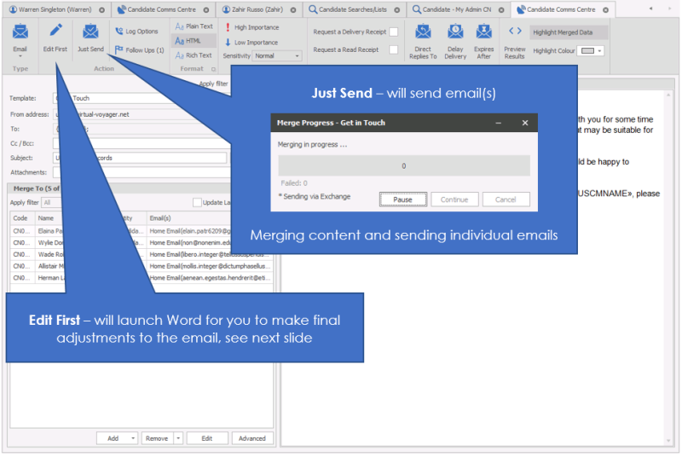Click the Delay Delivery icon
This screenshot has height=457, width=682.
tap(455, 32)
